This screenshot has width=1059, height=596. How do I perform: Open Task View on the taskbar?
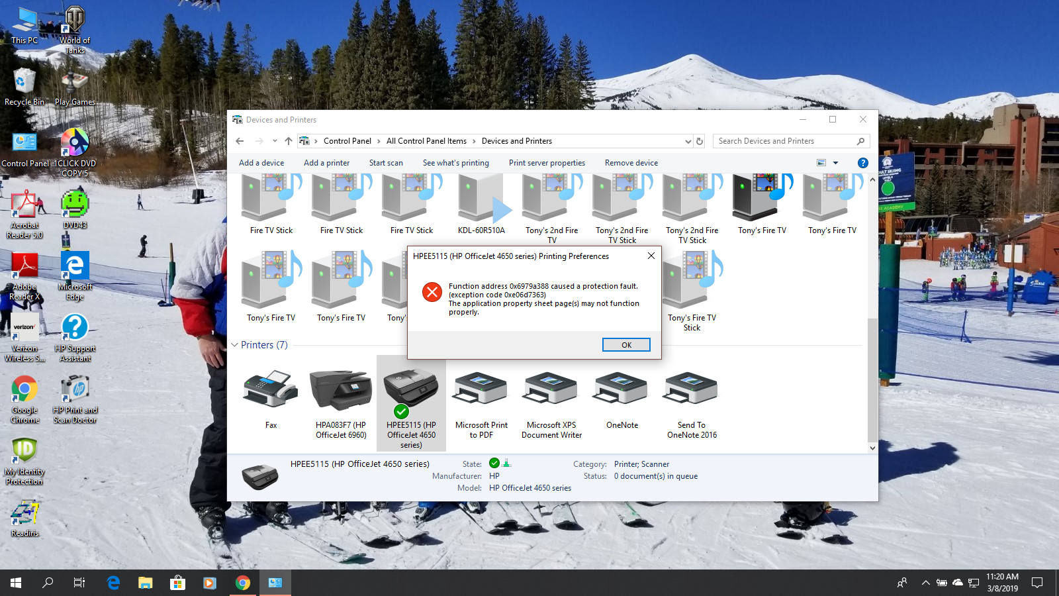(79, 583)
